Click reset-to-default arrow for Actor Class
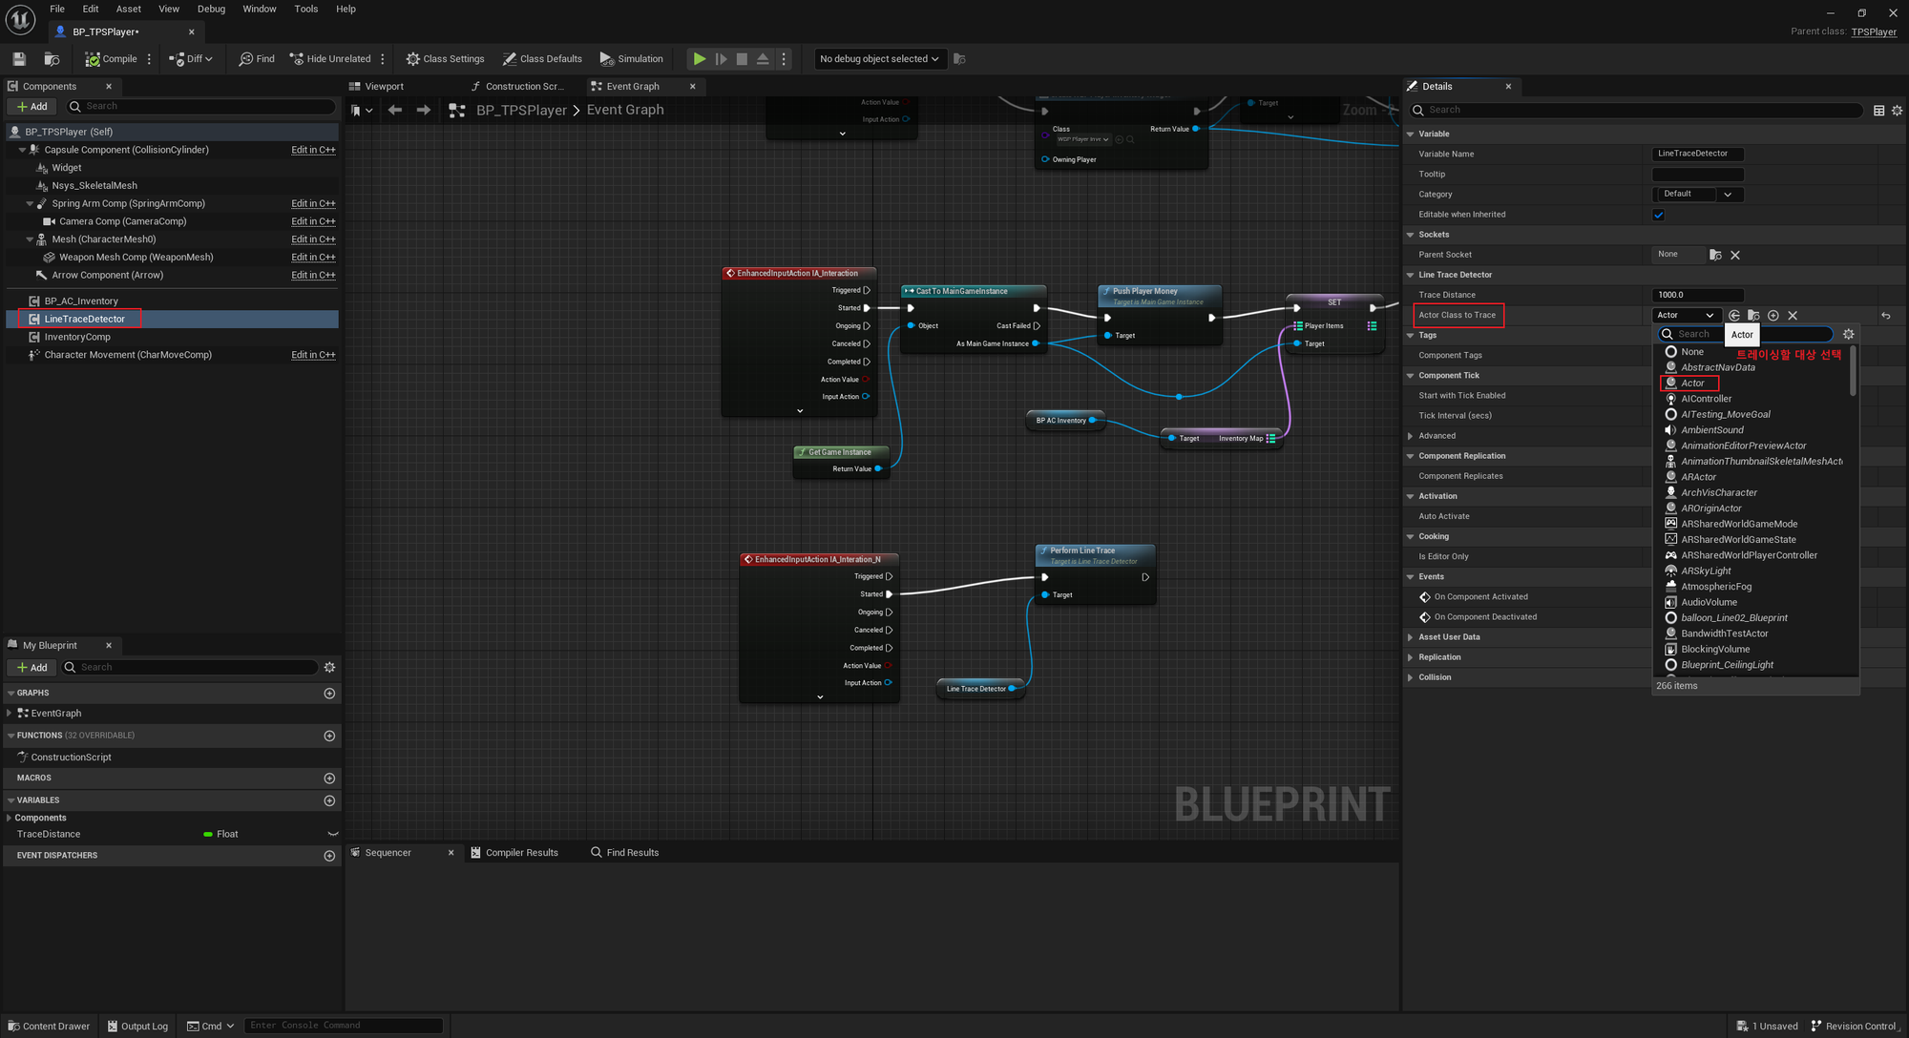1909x1038 pixels. pyautogui.click(x=1885, y=316)
